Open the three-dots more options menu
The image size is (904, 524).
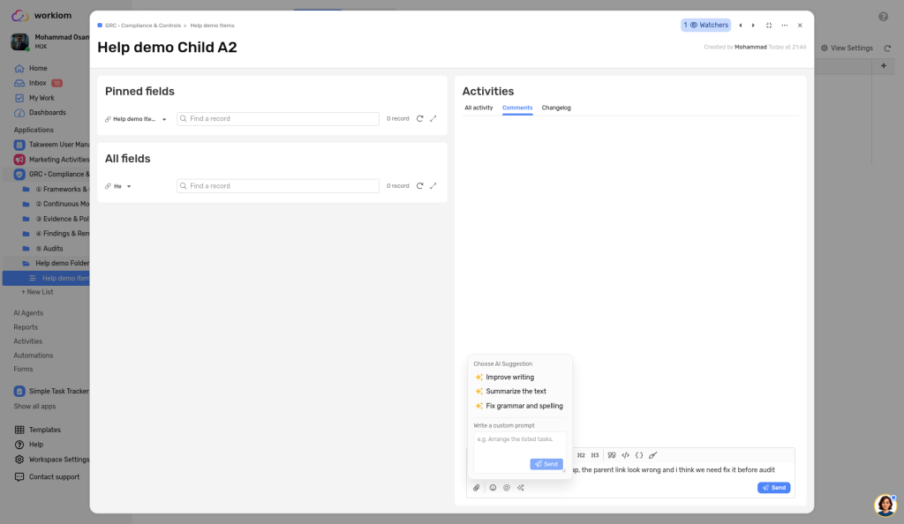point(785,26)
